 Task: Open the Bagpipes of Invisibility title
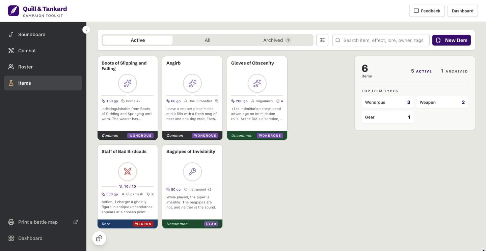[x=191, y=151]
